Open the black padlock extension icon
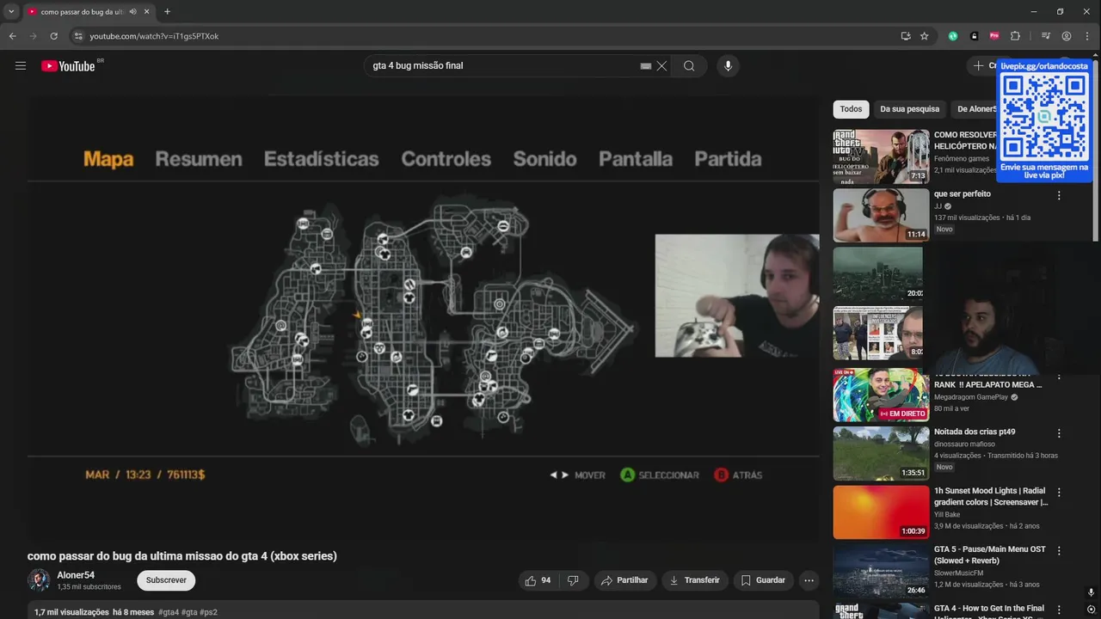 tap(974, 36)
